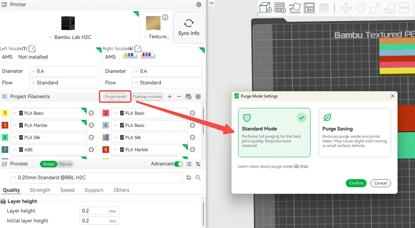
Task: Select the Scale tool in toolbar
Action: click(x=375, y=8)
